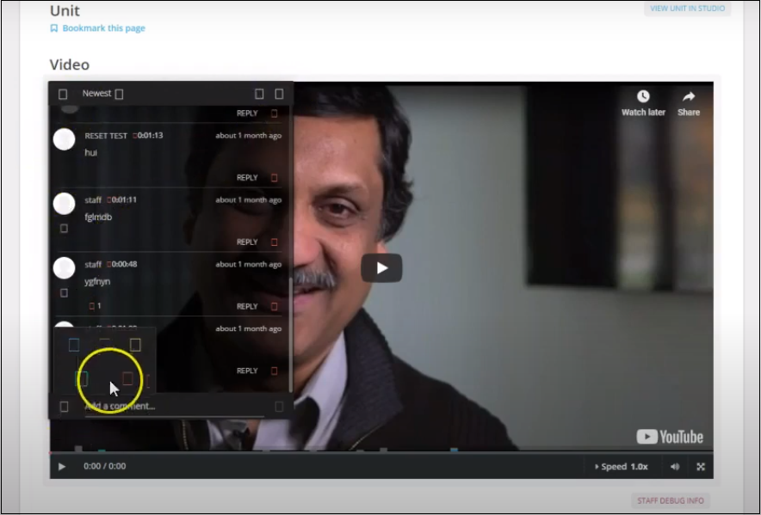Pick the blue swatch in the comment popup
The width and height of the screenshot is (761, 515).
pos(74,345)
